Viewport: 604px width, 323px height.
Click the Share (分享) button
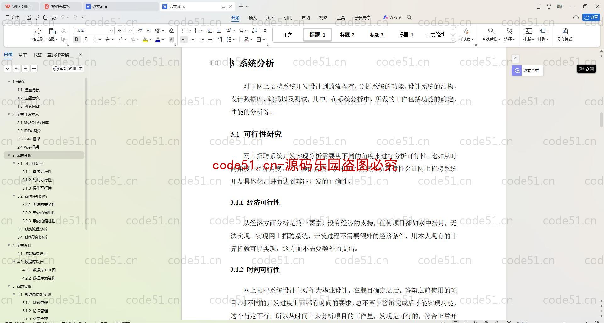tap(591, 17)
